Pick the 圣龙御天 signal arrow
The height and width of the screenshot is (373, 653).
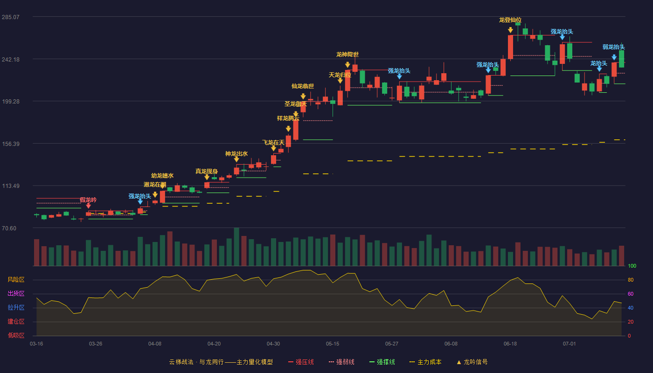[296, 114]
